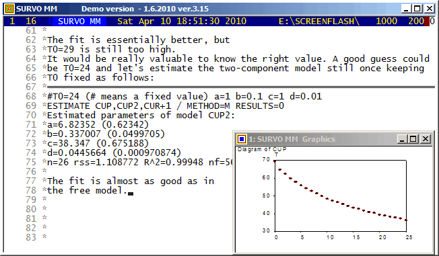Click the highlighted SURVO MM label in header line
Image resolution: width=439 pixels, height=256 pixels.
(x=79, y=22)
